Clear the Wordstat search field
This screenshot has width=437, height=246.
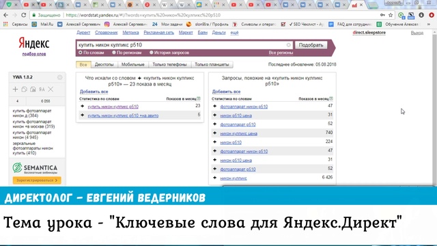288,45
